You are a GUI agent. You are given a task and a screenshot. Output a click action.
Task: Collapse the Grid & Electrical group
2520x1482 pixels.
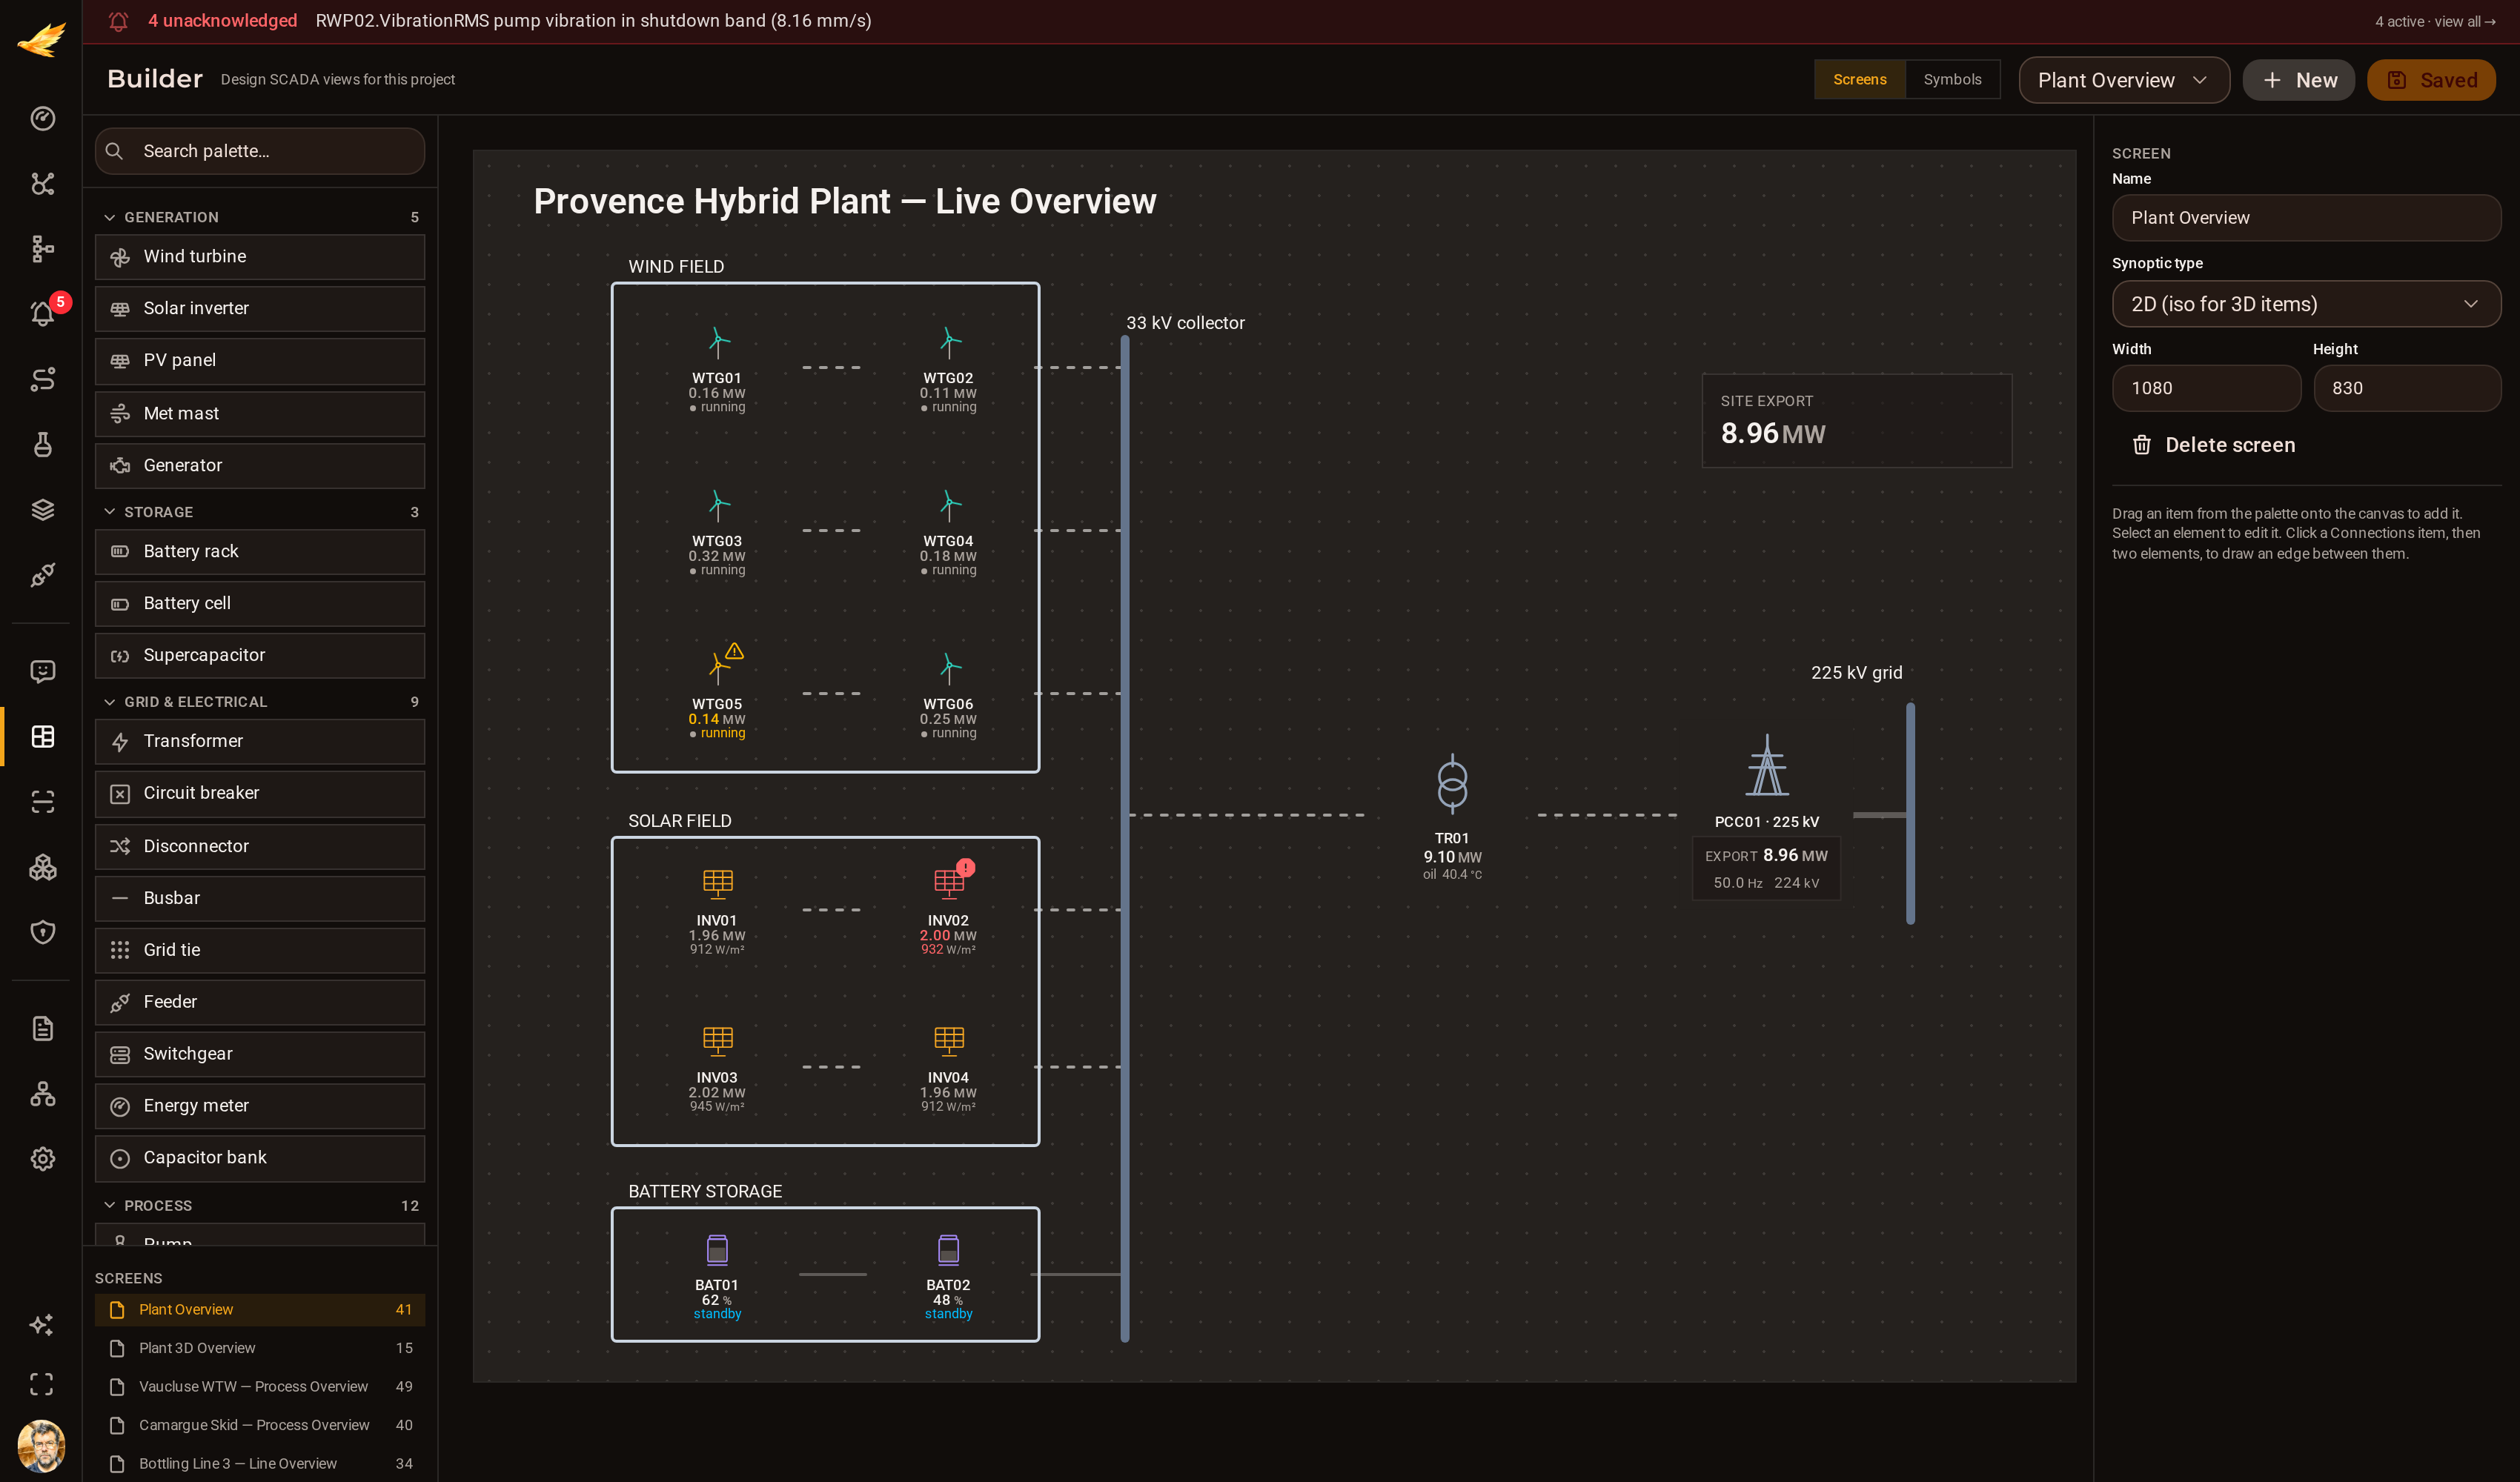click(260, 702)
